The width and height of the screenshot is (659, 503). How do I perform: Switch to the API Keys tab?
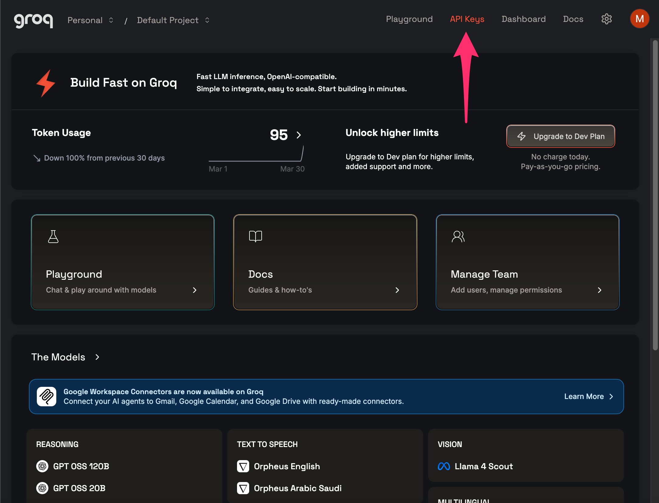click(467, 19)
